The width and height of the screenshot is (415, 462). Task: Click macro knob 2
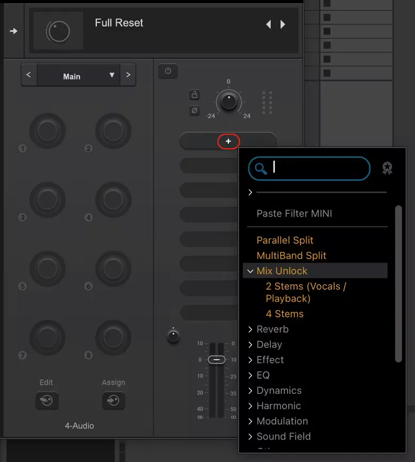click(113, 131)
